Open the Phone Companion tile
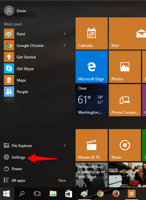This screenshot has width=146, height=200. coord(125,100)
